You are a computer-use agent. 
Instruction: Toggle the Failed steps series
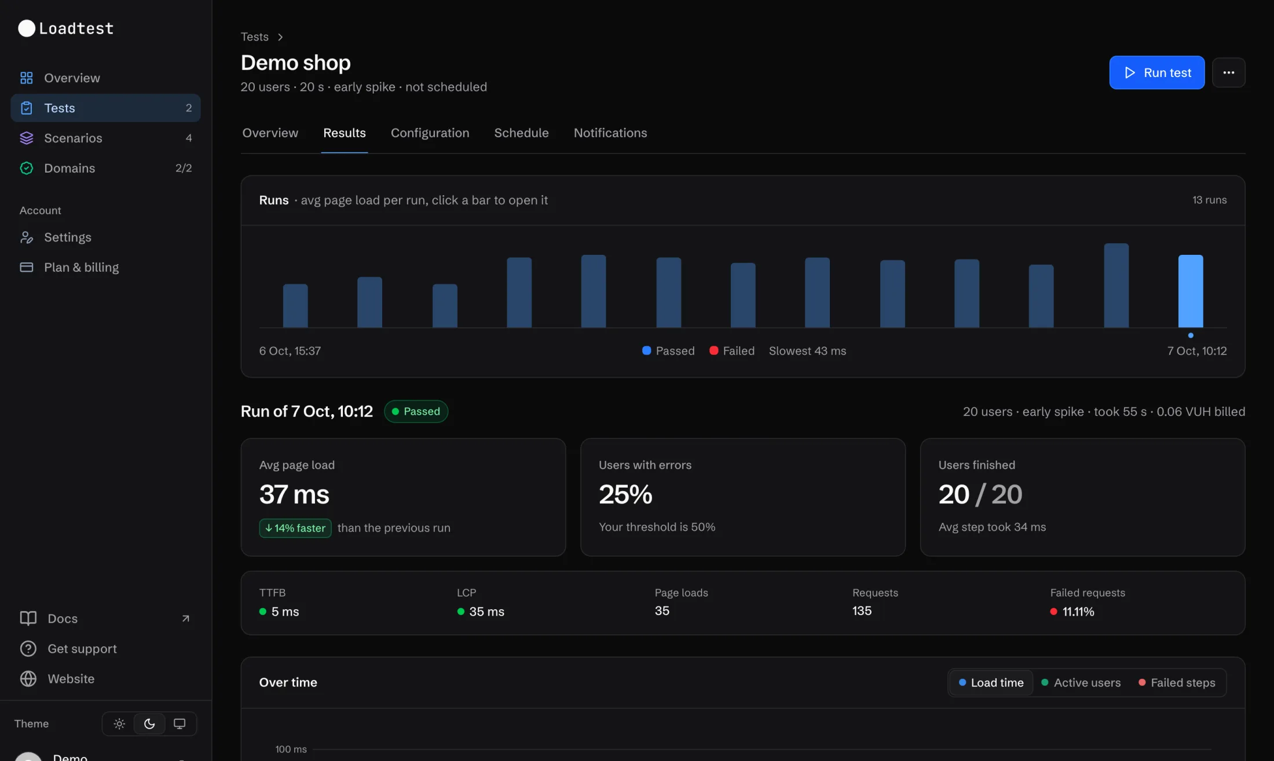(x=1177, y=683)
